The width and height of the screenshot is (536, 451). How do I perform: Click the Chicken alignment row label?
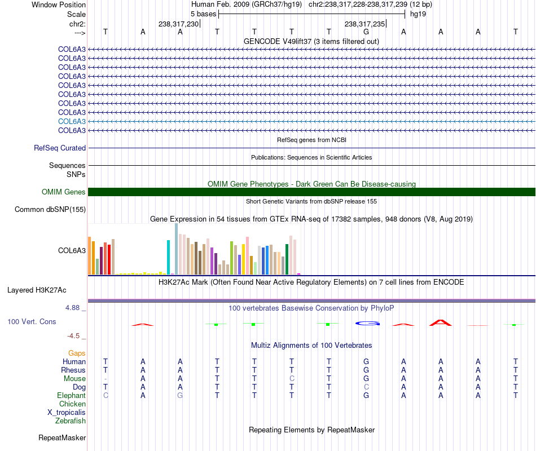[72, 404]
